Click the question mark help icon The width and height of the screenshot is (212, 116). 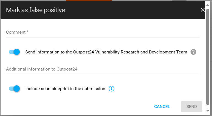193,52
